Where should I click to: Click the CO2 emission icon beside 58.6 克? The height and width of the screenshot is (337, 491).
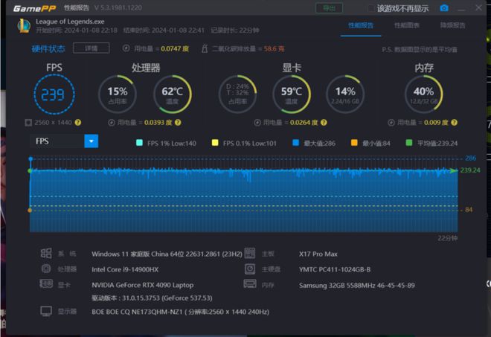tap(205, 48)
